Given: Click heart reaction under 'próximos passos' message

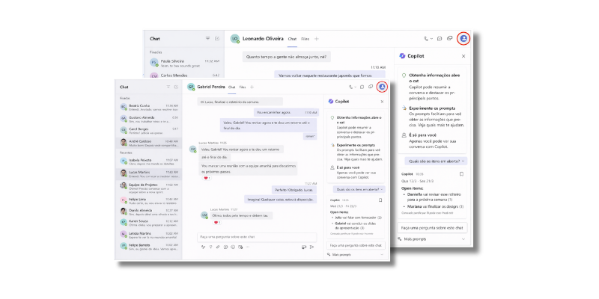Looking at the screenshot, I should point(207,178).
